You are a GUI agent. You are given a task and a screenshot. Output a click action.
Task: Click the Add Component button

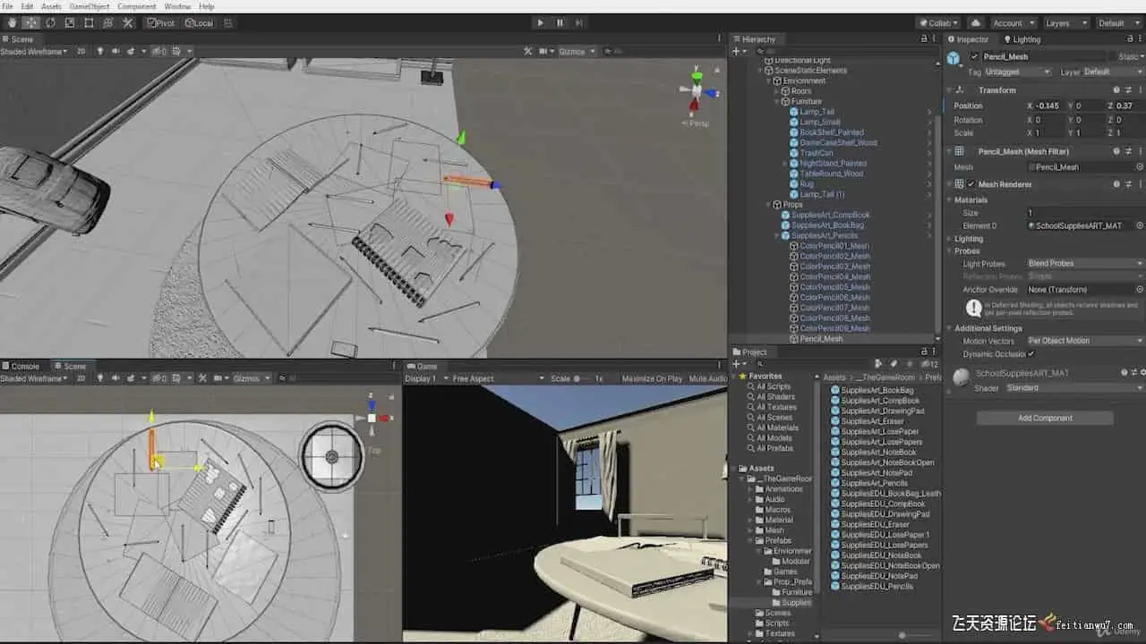[x=1045, y=418]
